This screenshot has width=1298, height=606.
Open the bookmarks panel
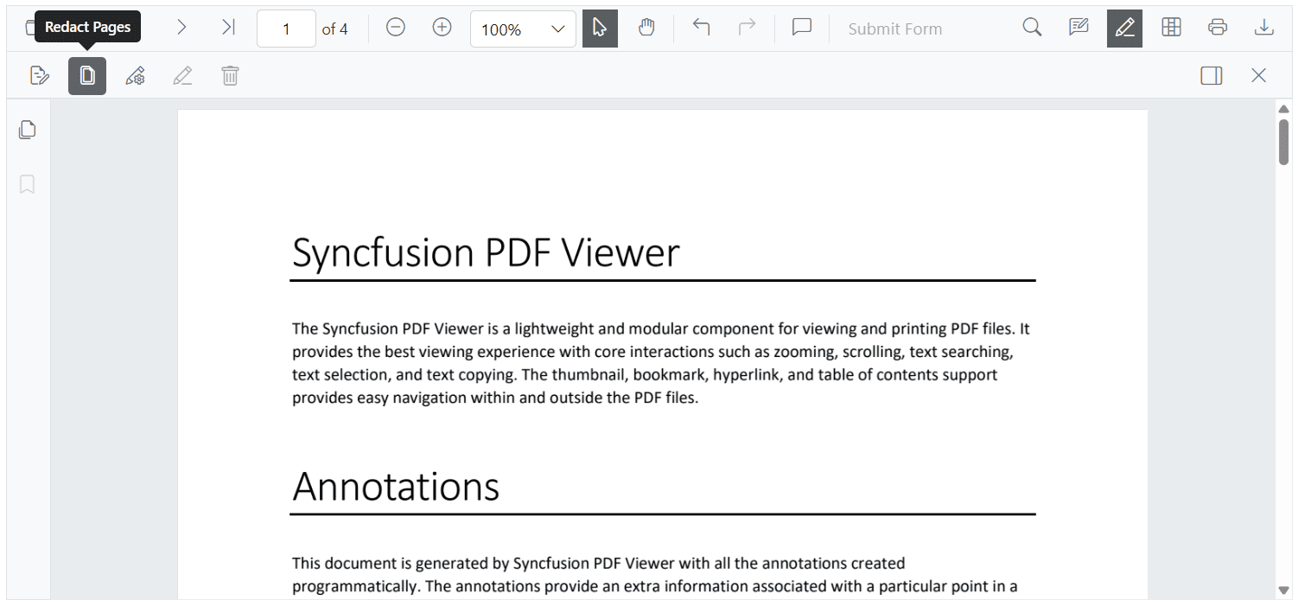pos(27,184)
